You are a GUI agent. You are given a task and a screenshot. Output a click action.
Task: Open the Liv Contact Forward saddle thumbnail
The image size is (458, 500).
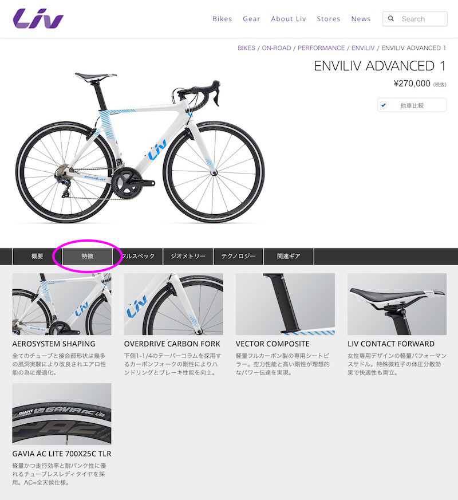click(x=397, y=304)
